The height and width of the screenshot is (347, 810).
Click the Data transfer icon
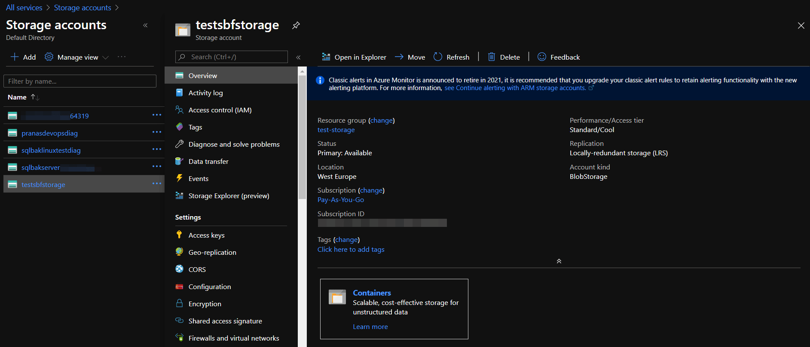pos(180,161)
